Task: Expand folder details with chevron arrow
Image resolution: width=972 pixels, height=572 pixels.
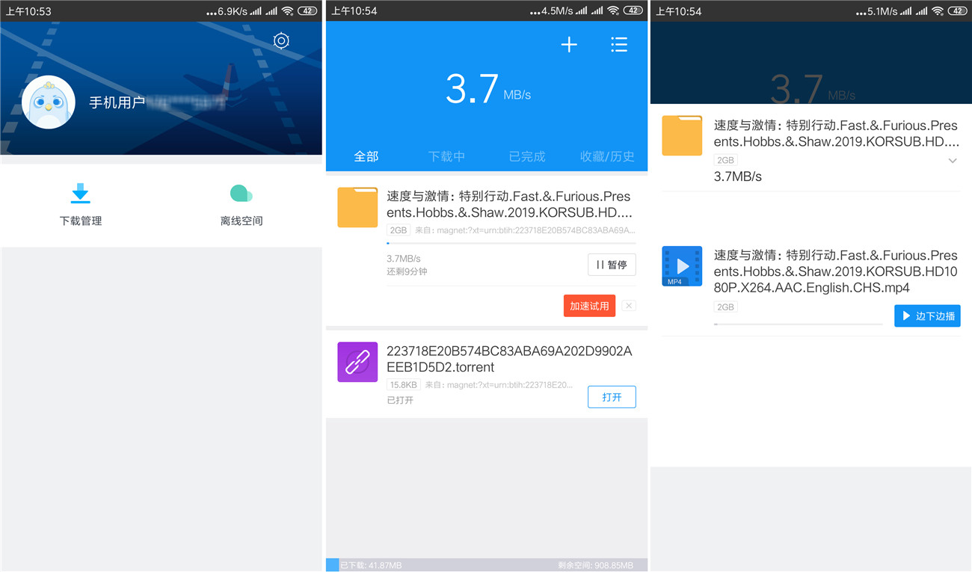Action: click(x=953, y=161)
